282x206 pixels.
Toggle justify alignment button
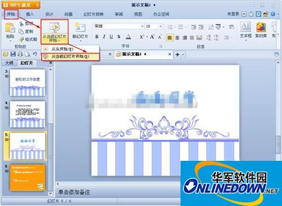192,38
